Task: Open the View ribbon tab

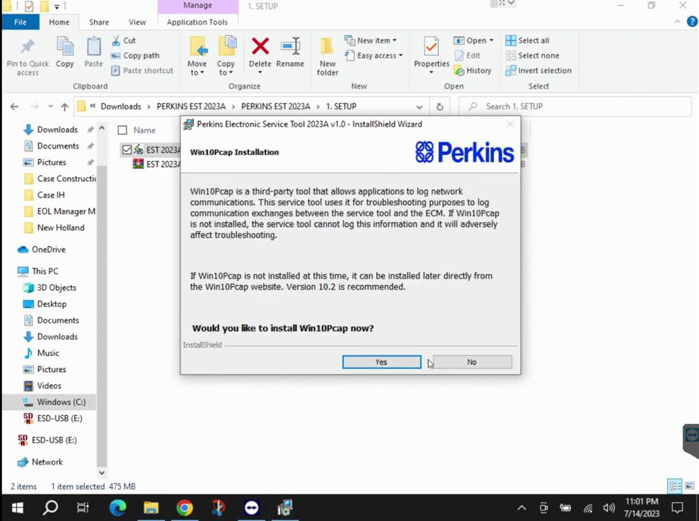Action: pos(138,22)
